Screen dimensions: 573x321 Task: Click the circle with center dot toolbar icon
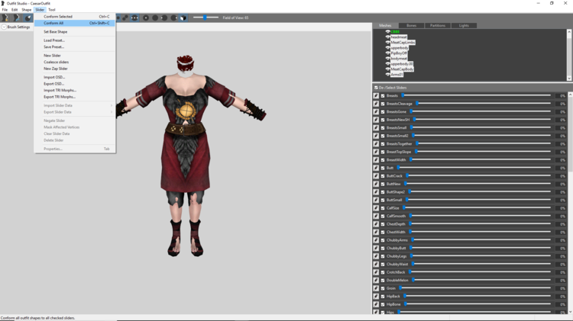(x=146, y=18)
